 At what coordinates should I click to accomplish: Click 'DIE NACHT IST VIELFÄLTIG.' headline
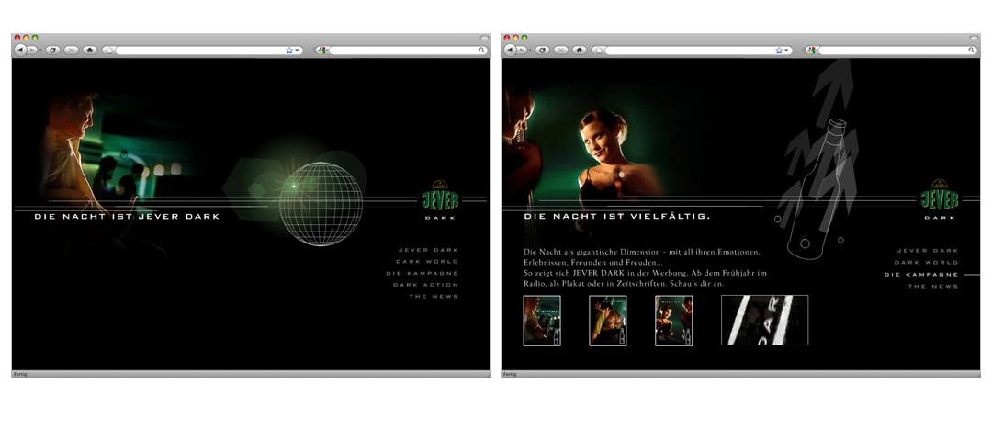617,217
